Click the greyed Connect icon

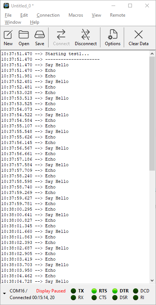click(x=62, y=35)
